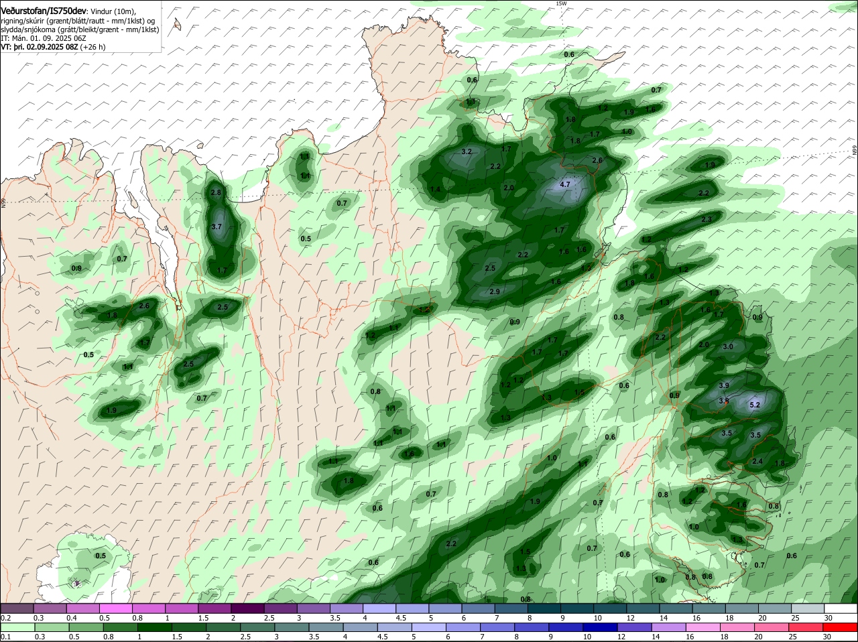This screenshot has width=858, height=642.
Task: Click the VT valid time line in the header
Action: [x=53, y=47]
